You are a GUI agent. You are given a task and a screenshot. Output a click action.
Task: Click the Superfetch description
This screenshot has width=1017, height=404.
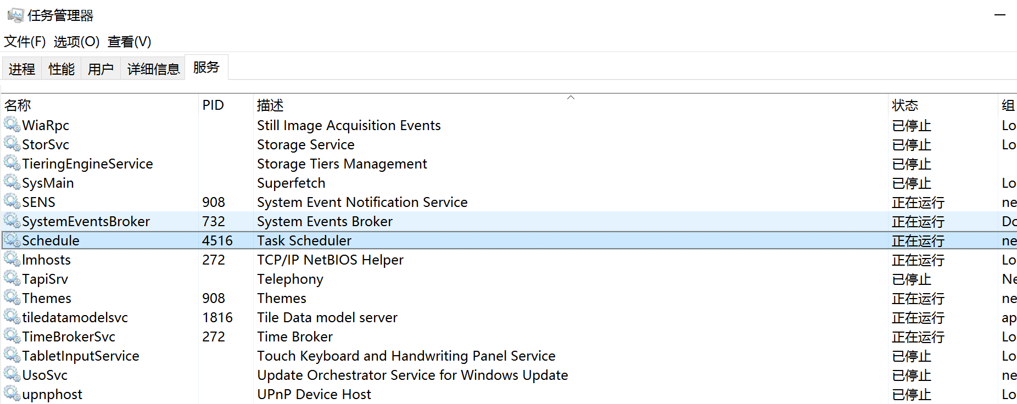pos(291,183)
